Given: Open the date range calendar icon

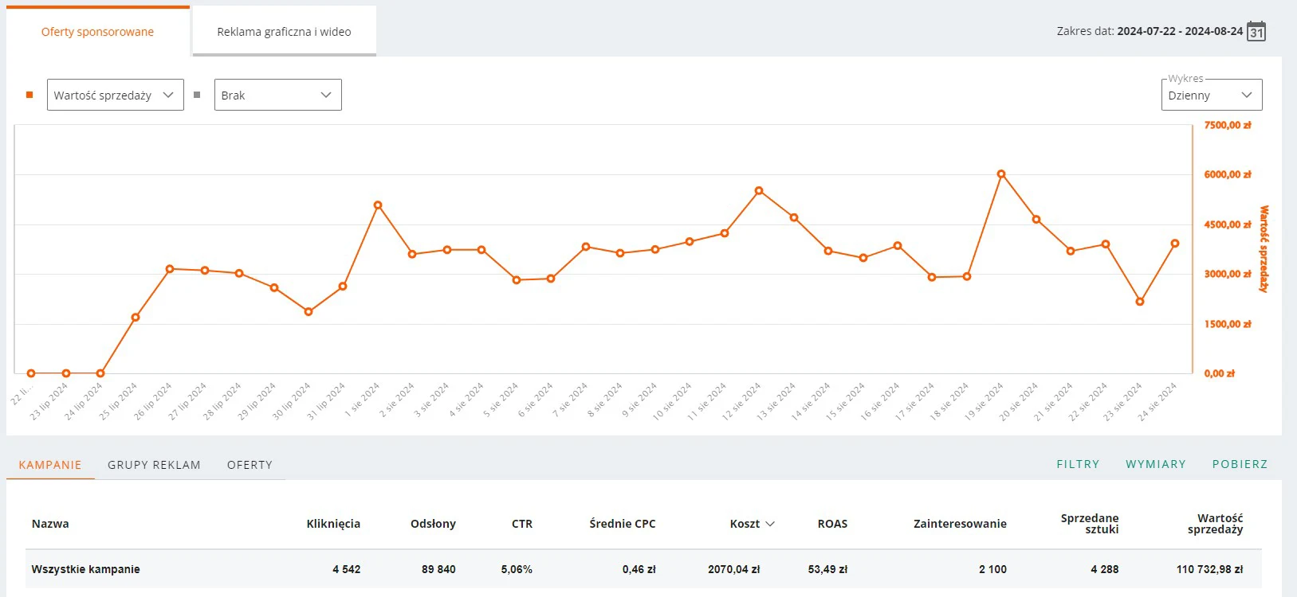Looking at the screenshot, I should 1256,32.
